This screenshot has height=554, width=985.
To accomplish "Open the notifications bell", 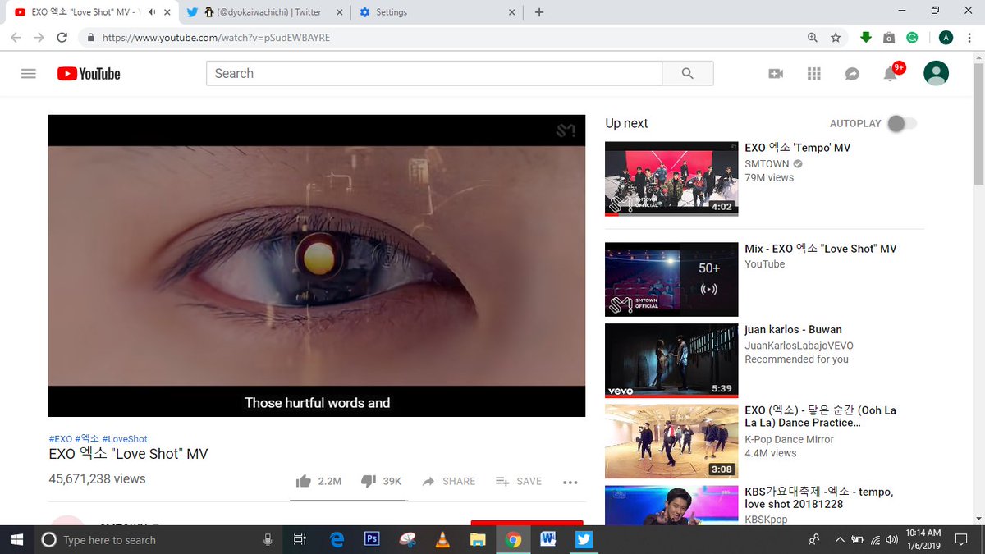I will click(891, 74).
